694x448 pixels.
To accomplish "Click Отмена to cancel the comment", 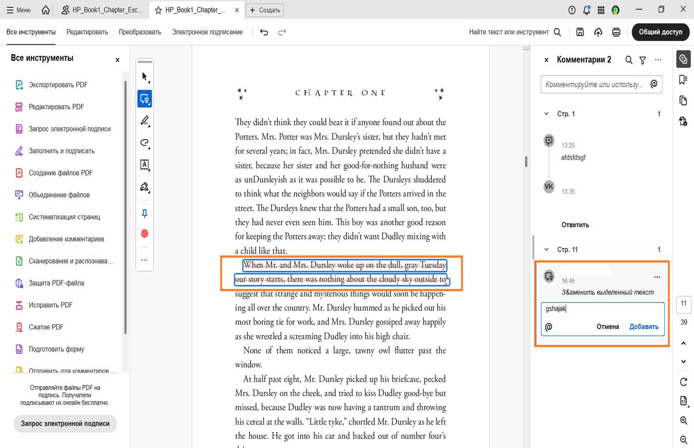I will click(607, 327).
